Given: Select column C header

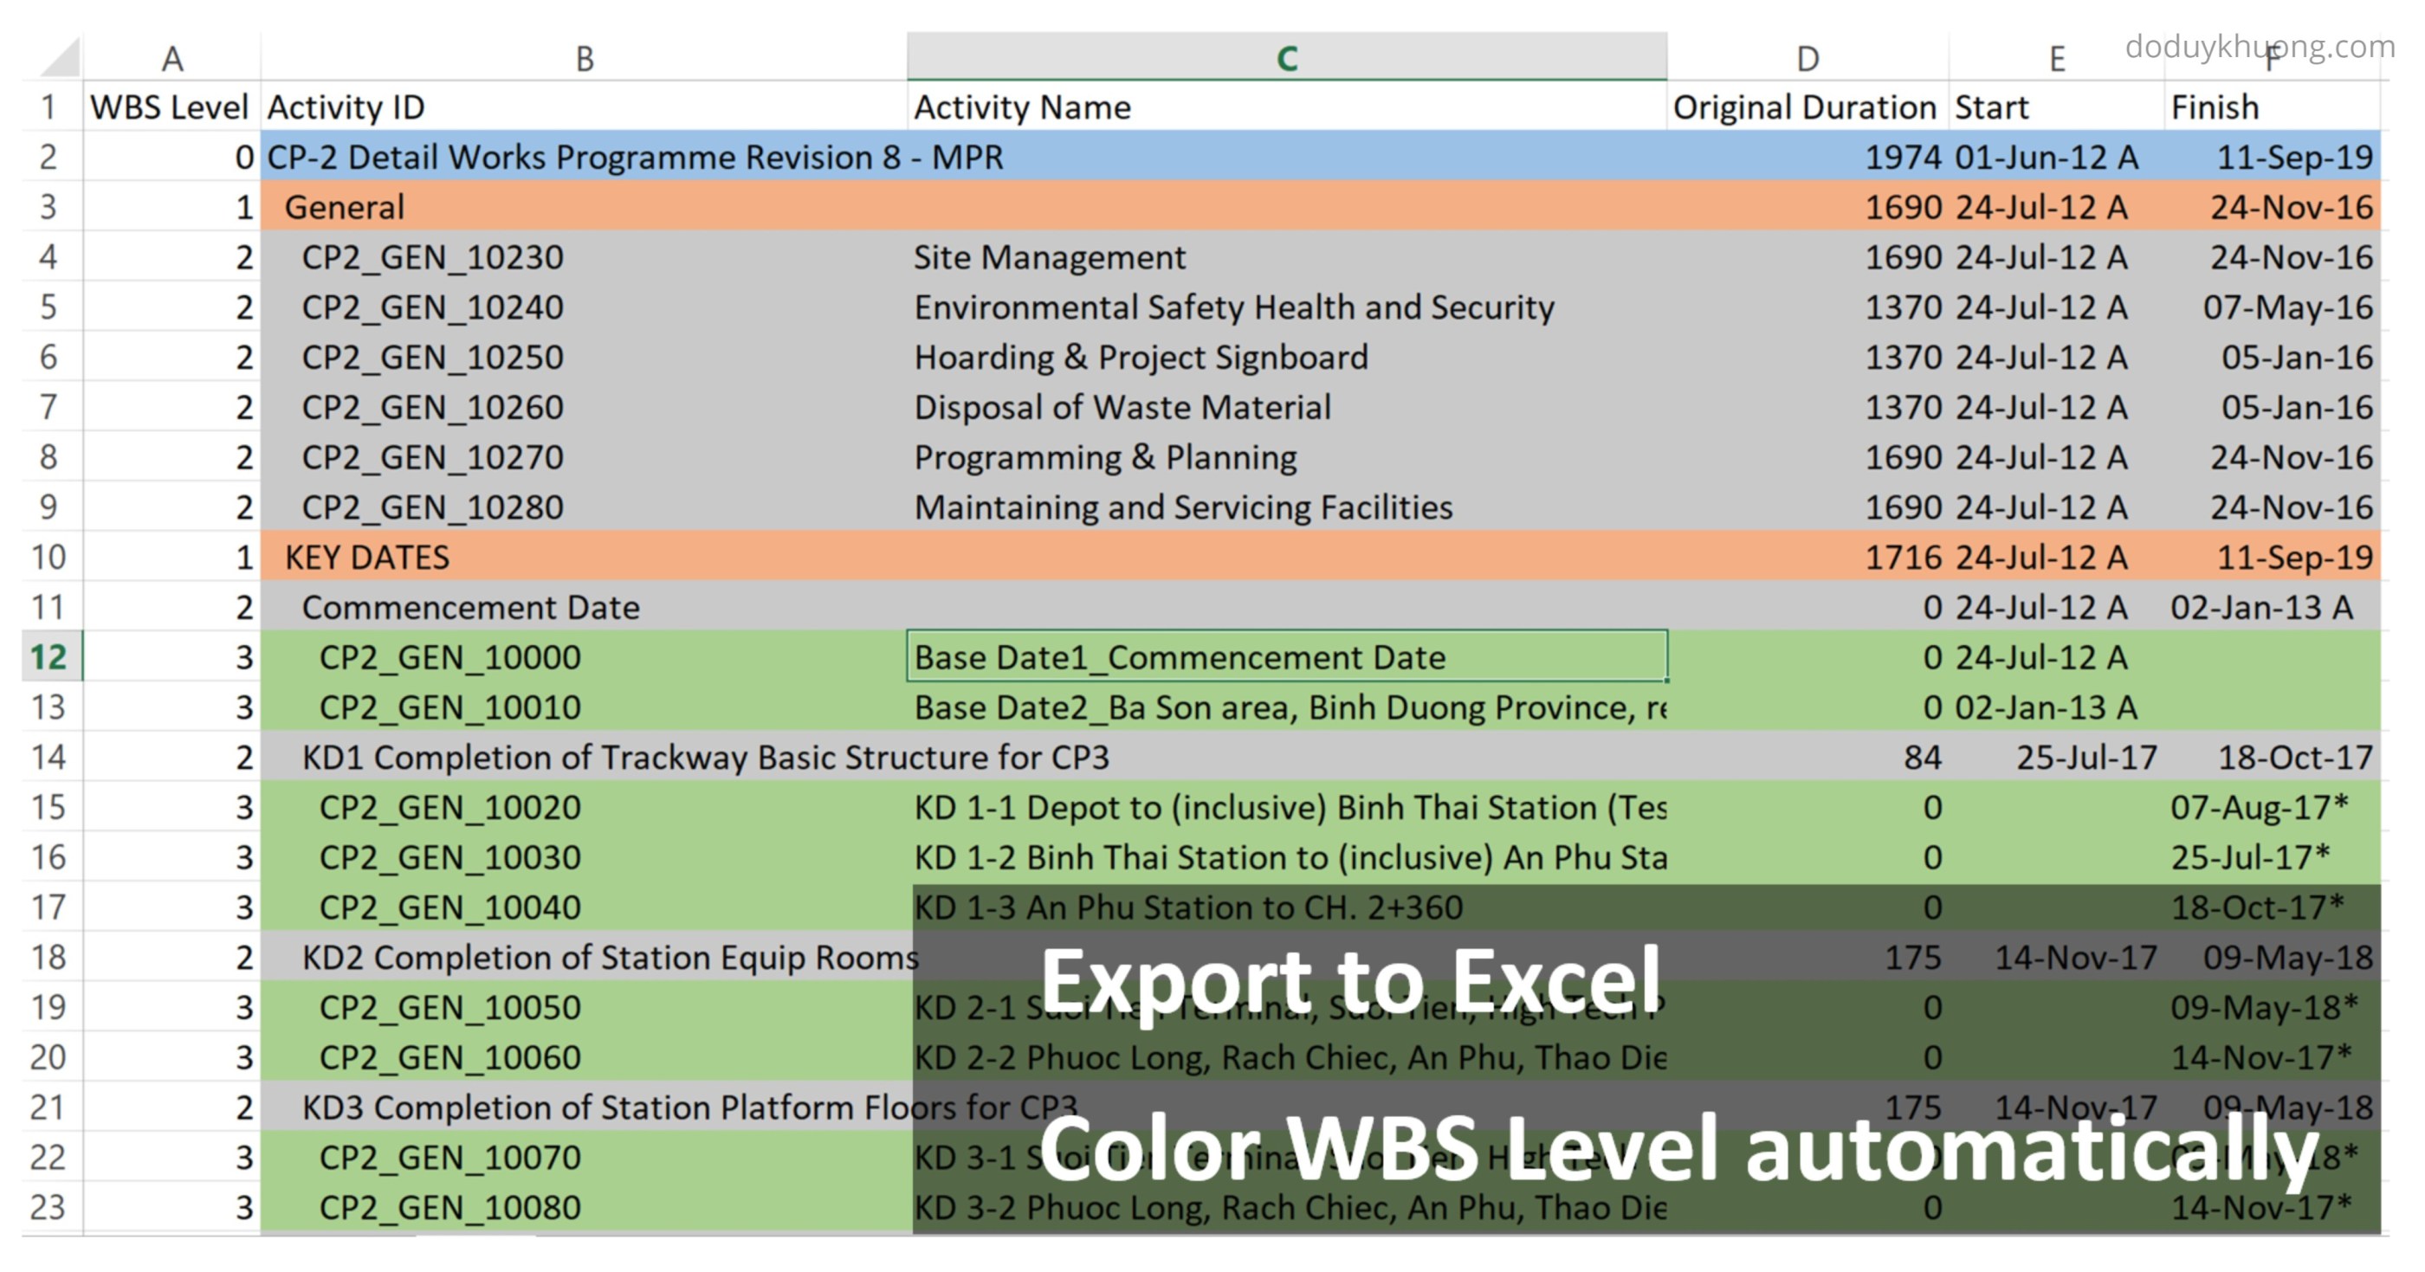Looking at the screenshot, I should pyautogui.click(x=1288, y=58).
